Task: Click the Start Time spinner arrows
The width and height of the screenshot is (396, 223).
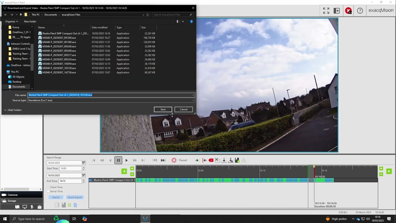Action: [x=84, y=168]
